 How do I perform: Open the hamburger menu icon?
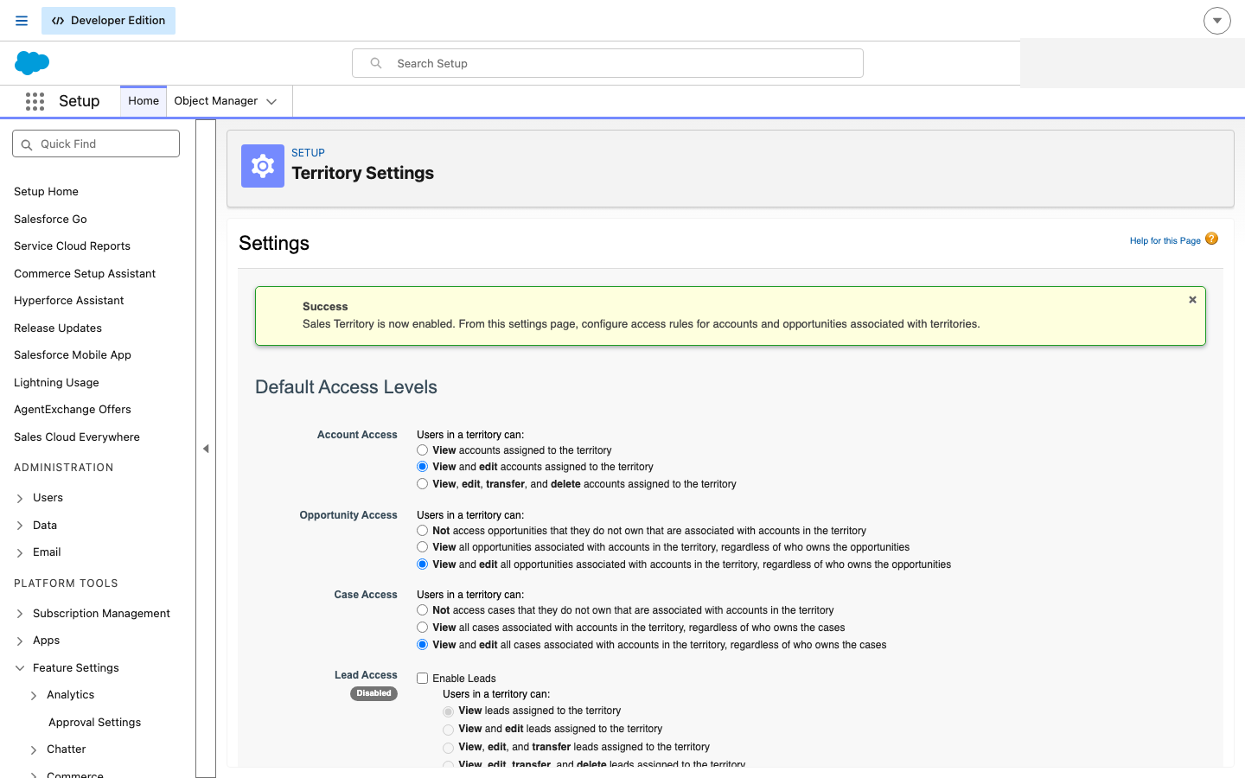[x=22, y=21]
